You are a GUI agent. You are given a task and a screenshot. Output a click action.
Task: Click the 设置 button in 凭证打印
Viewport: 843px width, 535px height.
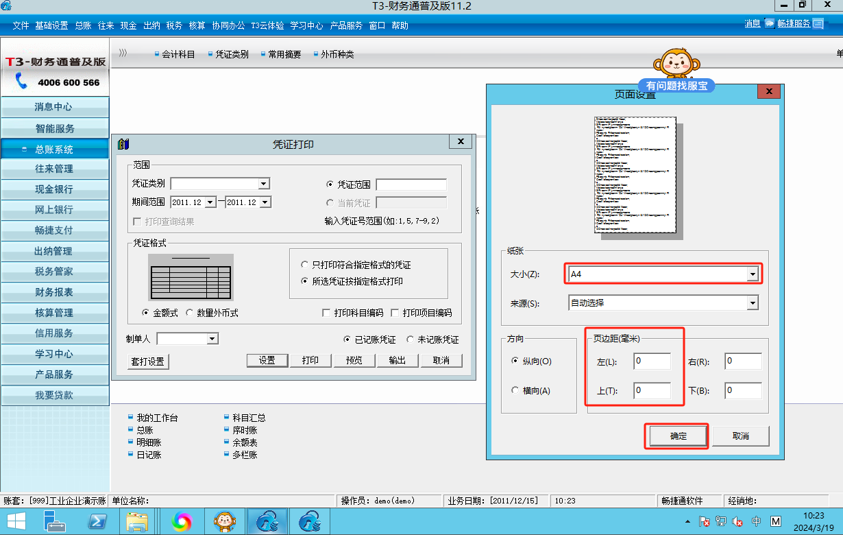[267, 361]
